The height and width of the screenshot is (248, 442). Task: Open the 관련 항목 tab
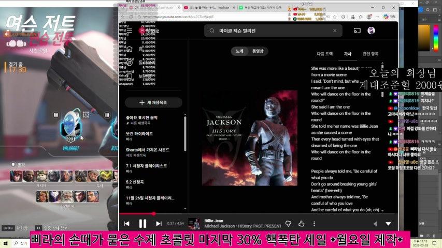click(x=370, y=53)
